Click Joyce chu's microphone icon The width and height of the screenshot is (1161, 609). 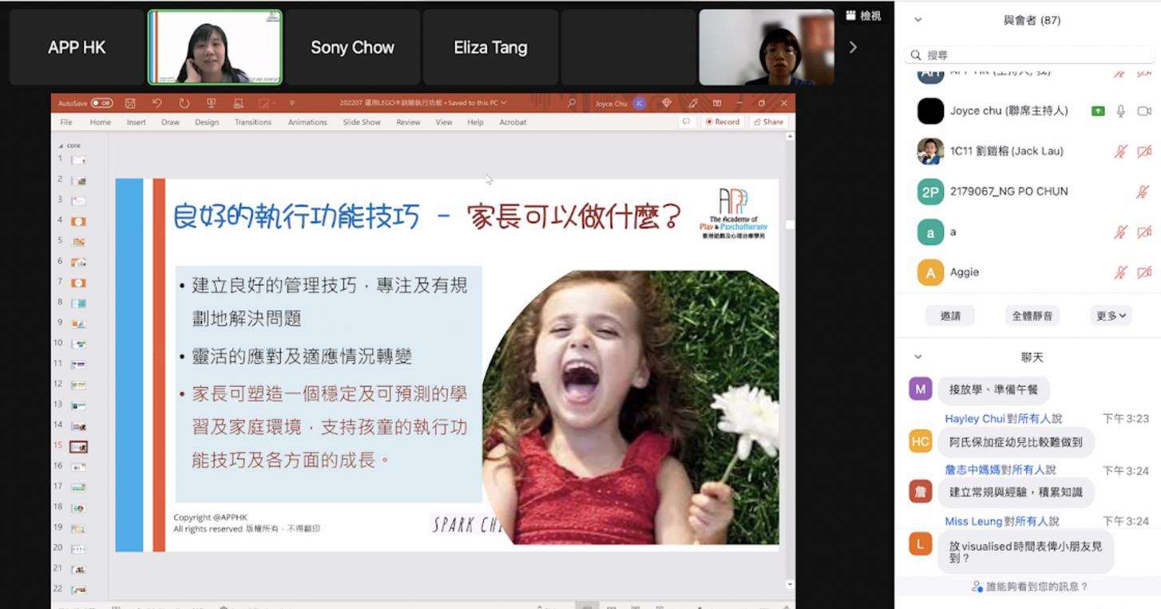pos(1121,111)
